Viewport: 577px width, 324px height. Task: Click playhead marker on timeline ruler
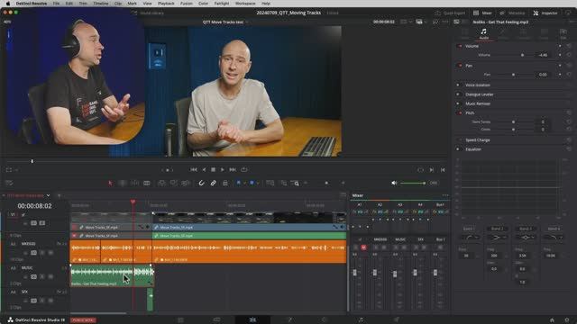[x=133, y=202]
